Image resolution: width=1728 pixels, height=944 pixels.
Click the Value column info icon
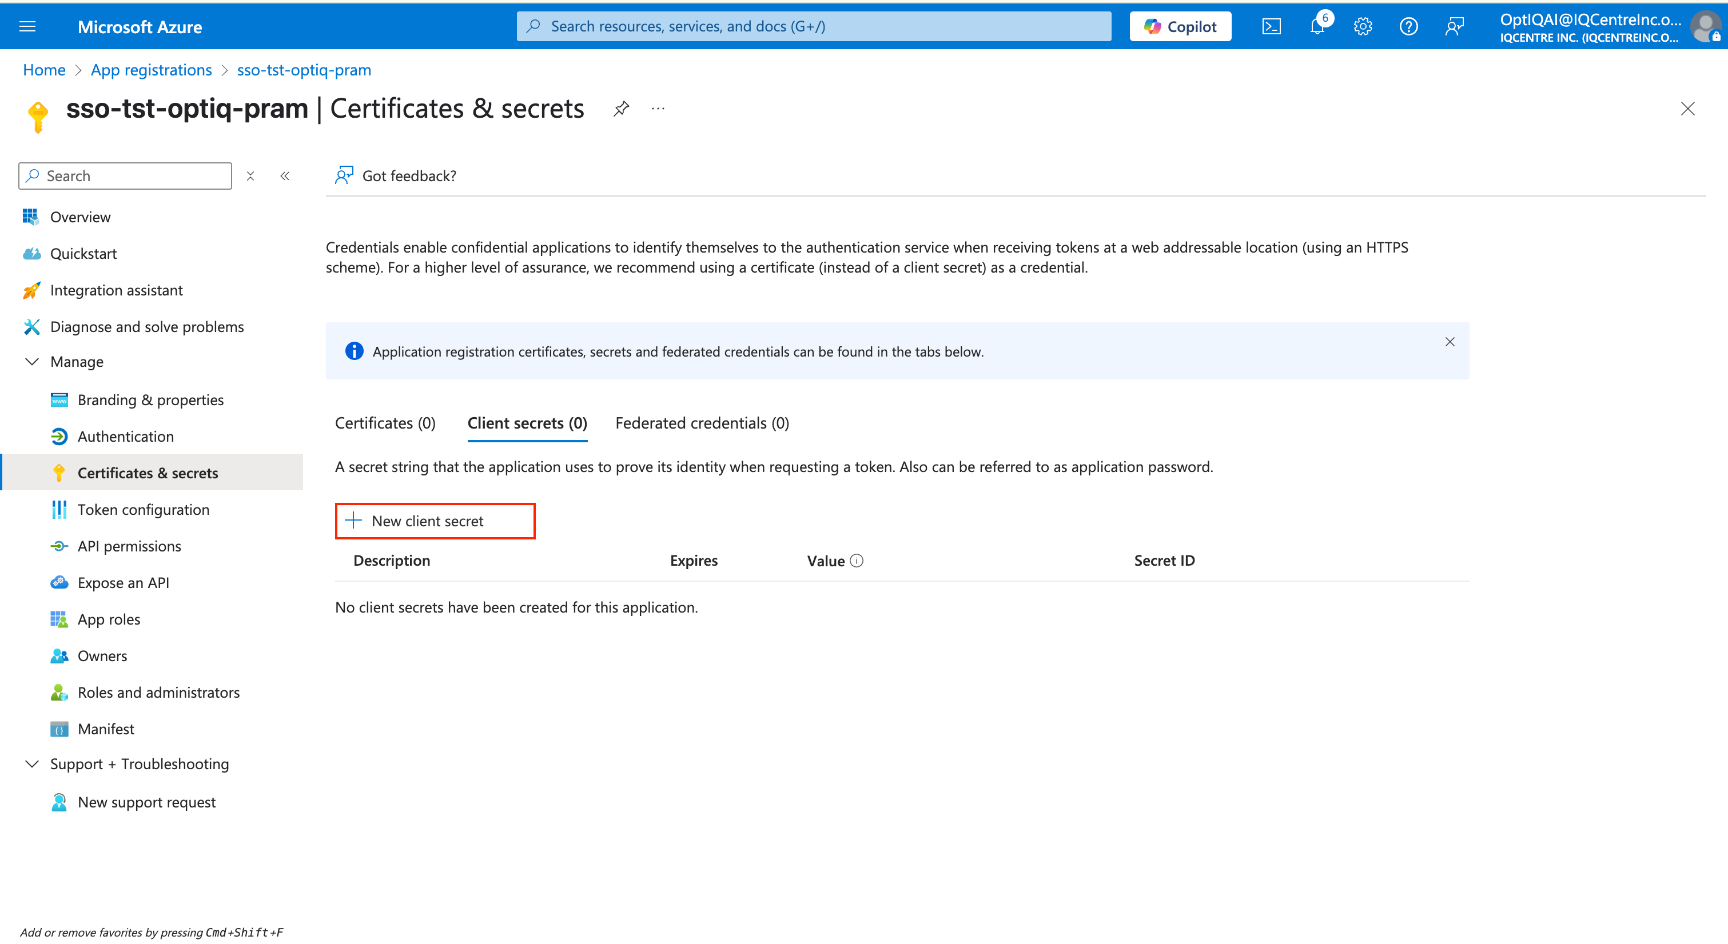pos(857,561)
